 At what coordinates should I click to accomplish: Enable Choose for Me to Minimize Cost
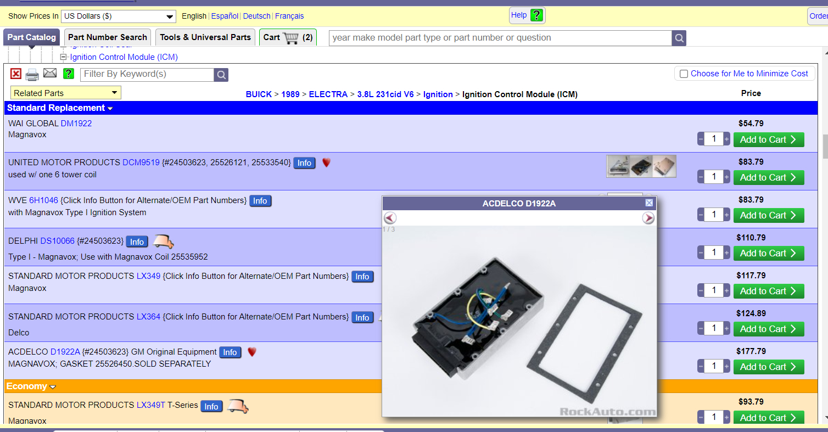click(x=684, y=74)
